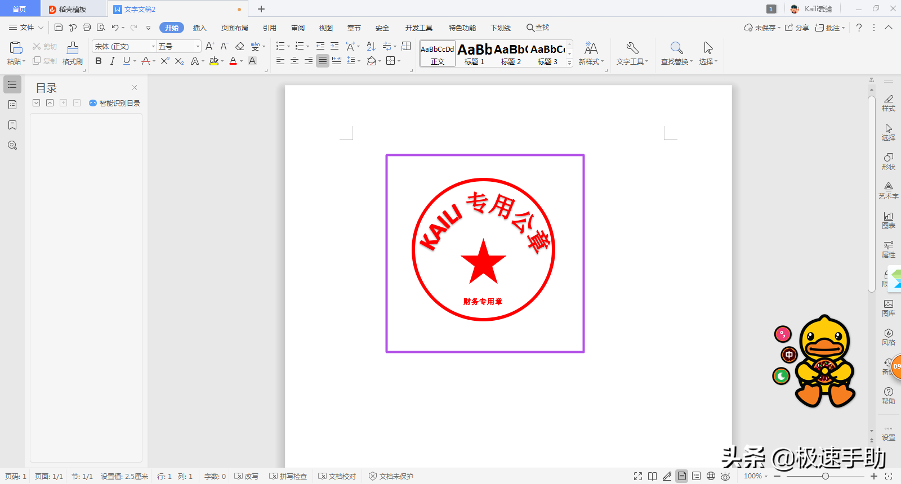This screenshot has width=901, height=484.
Task: Open the Art Text (艺术字) panel
Action: coord(889,190)
